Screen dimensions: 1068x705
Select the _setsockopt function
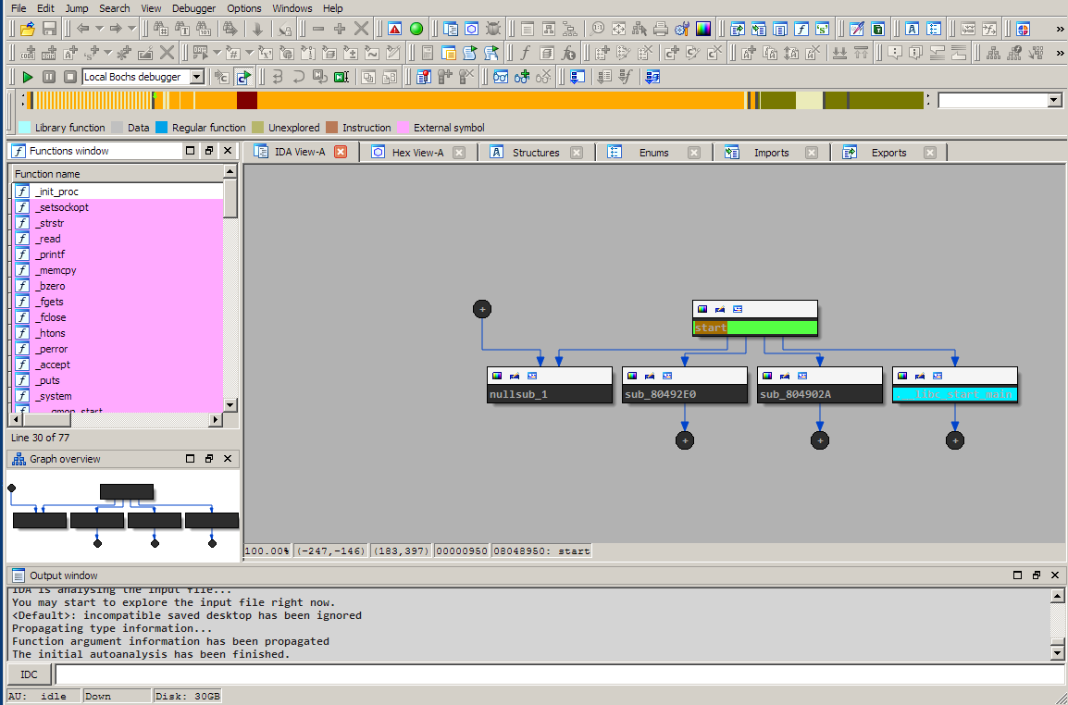click(x=118, y=207)
